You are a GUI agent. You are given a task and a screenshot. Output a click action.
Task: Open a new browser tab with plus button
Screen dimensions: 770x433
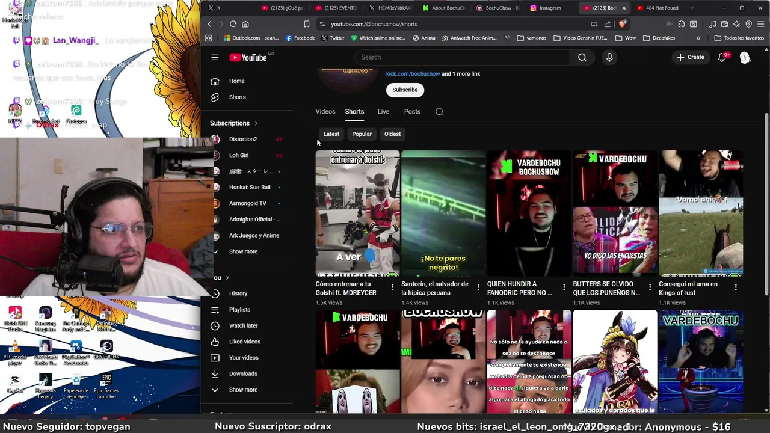click(692, 8)
